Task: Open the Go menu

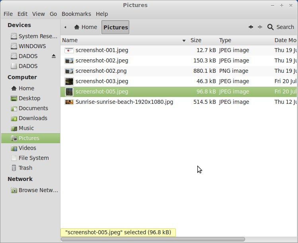Action: pyautogui.click(x=53, y=14)
